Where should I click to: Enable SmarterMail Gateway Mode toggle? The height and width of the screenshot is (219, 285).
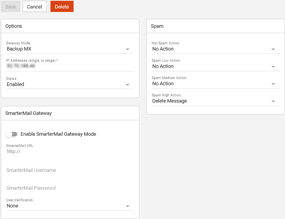tap(12, 134)
